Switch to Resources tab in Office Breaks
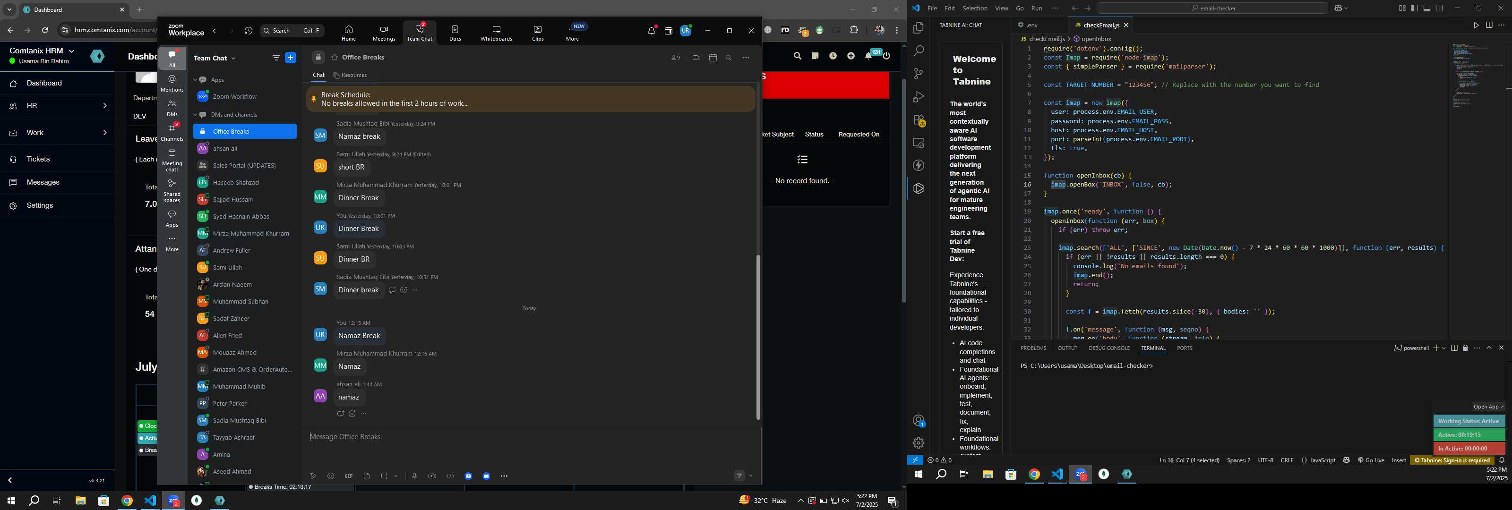The height and width of the screenshot is (510, 1512). pos(351,76)
